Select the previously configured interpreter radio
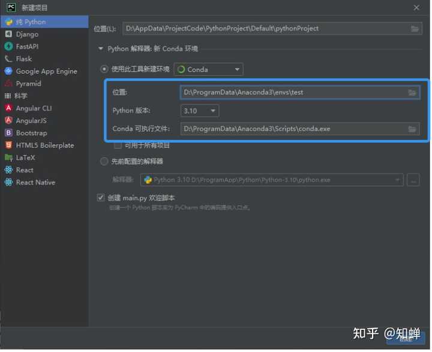 click(x=104, y=161)
